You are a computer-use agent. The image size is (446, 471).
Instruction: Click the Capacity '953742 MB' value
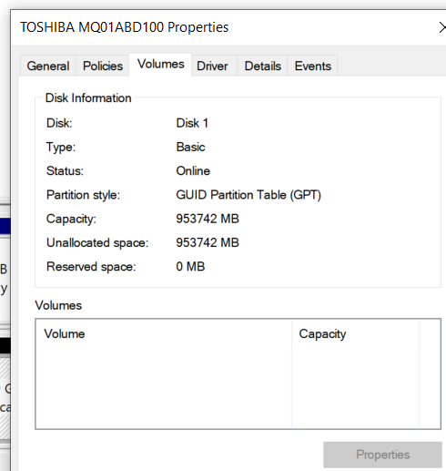point(208,219)
